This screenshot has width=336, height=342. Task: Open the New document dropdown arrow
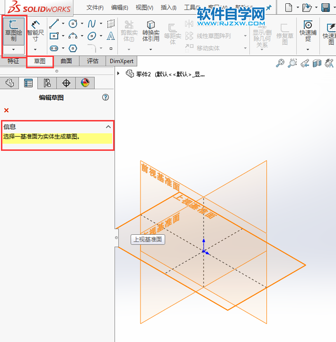(298, 8)
